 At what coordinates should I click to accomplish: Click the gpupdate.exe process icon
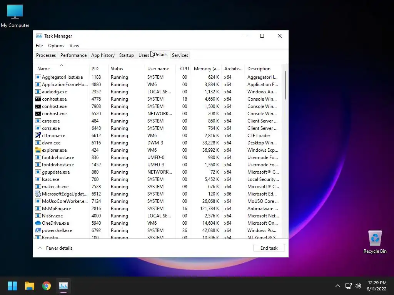38,172
